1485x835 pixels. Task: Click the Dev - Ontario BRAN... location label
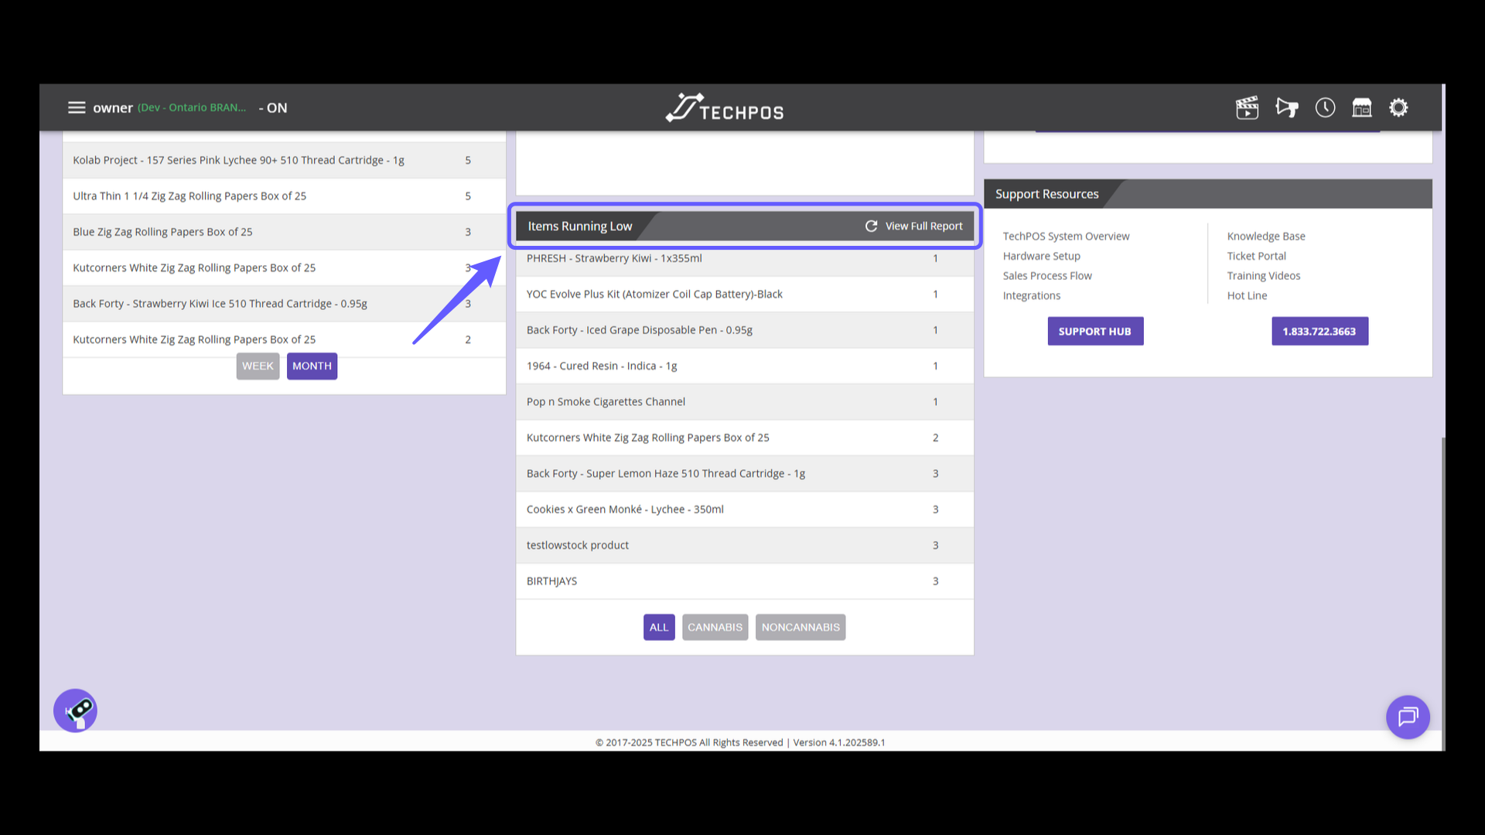click(x=192, y=107)
